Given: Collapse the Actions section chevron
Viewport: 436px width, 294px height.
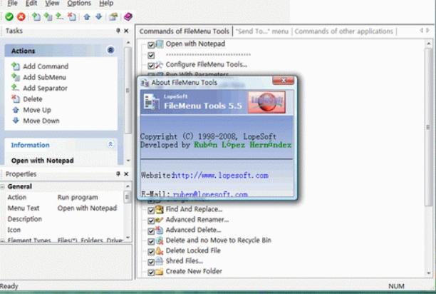Looking at the screenshot, I should (x=110, y=50).
